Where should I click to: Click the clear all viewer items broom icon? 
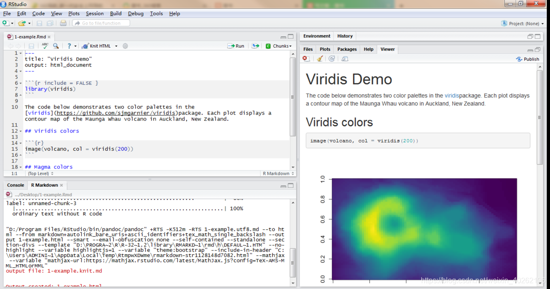[x=320, y=59]
